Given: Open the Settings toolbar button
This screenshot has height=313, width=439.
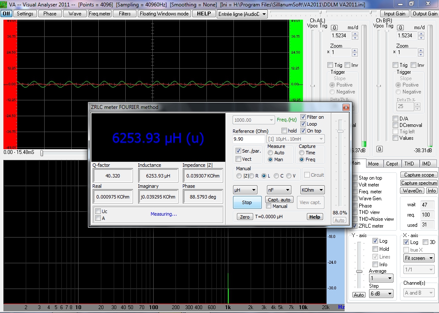Looking at the screenshot, I should [x=25, y=14].
